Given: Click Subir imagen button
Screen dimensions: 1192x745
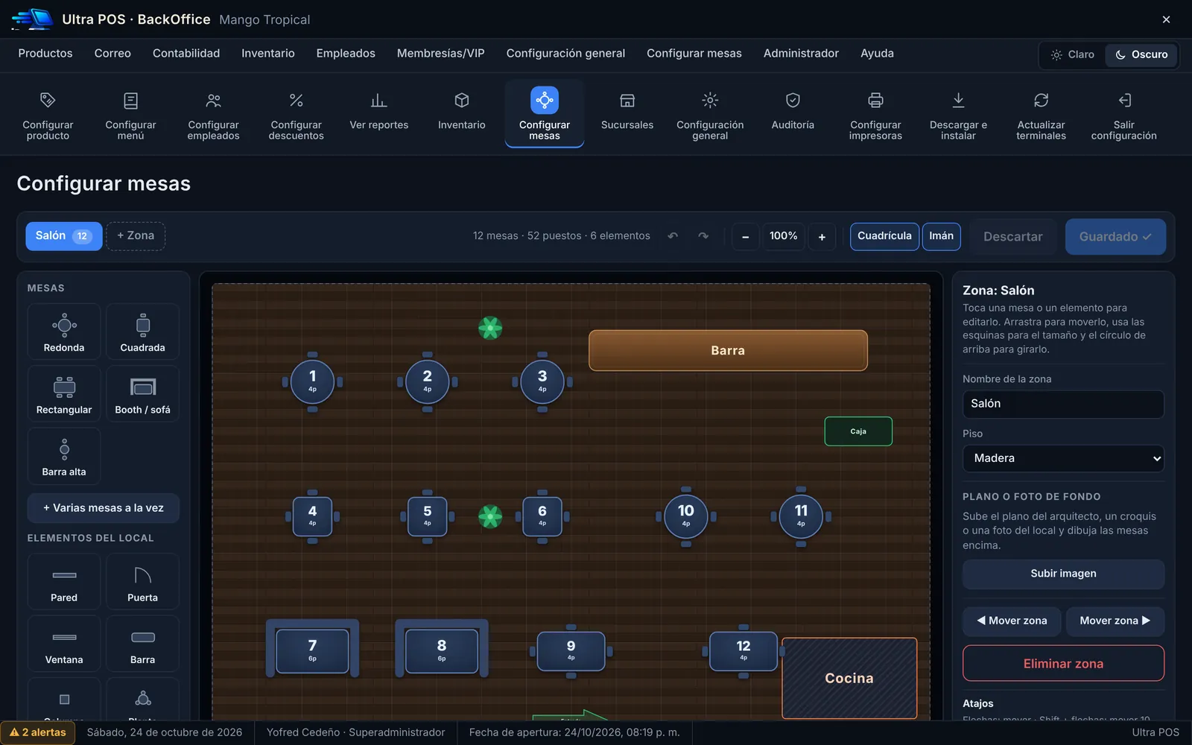Looking at the screenshot, I should (x=1063, y=574).
